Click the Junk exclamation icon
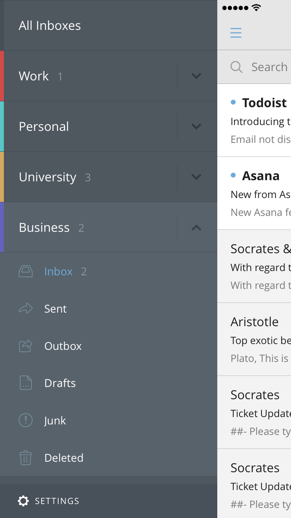The width and height of the screenshot is (291, 518). pyautogui.click(x=26, y=421)
